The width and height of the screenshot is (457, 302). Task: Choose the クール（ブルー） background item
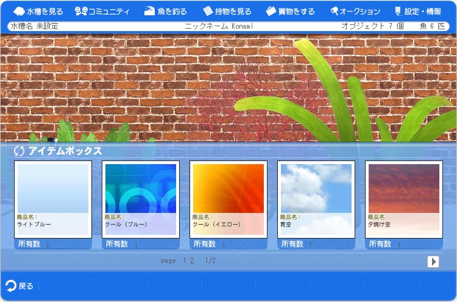tap(141, 188)
